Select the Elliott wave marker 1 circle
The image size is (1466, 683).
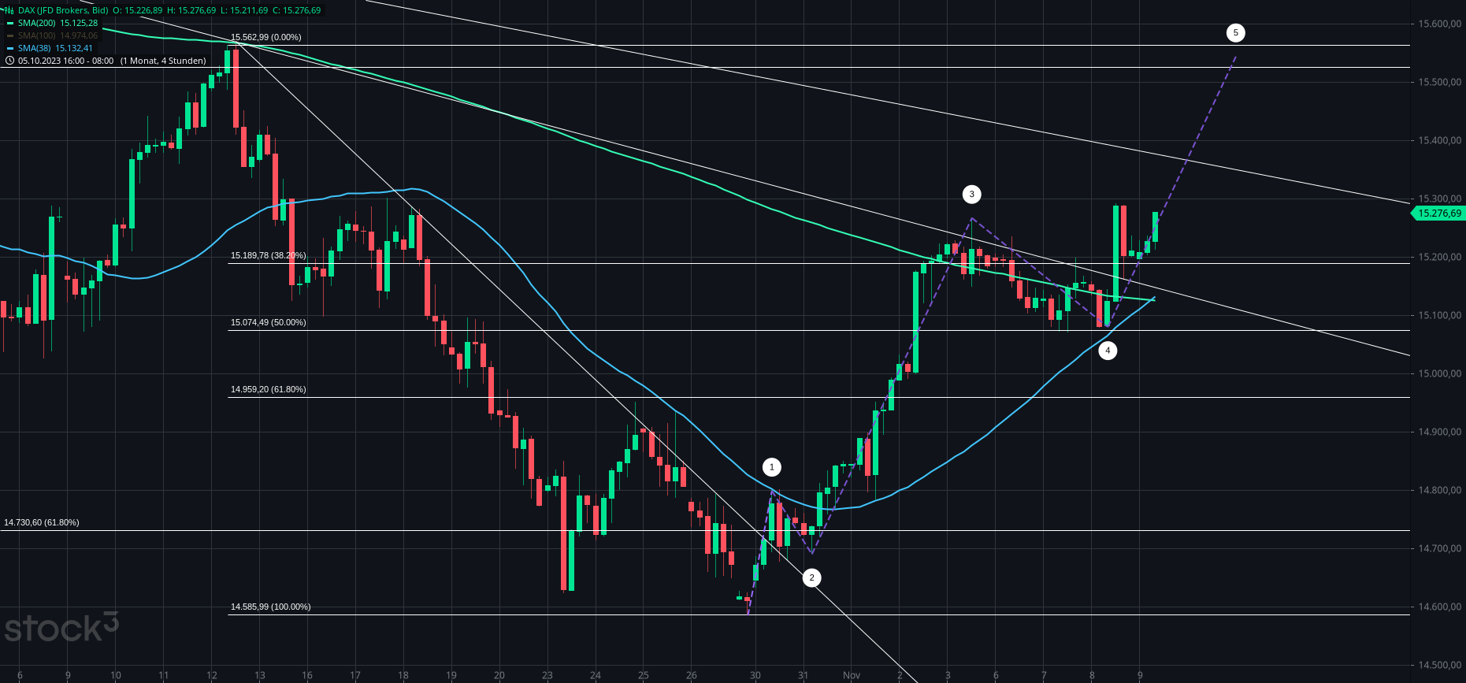(x=772, y=467)
